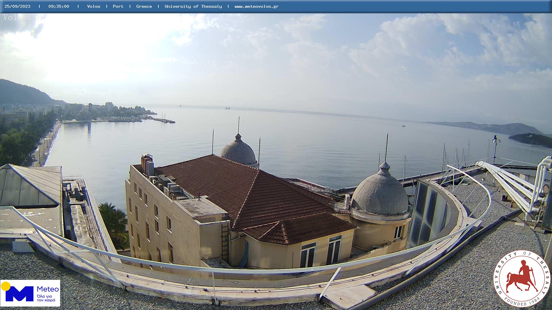
Task: Click the cargo ship on the horizon
Action: (228, 108)
